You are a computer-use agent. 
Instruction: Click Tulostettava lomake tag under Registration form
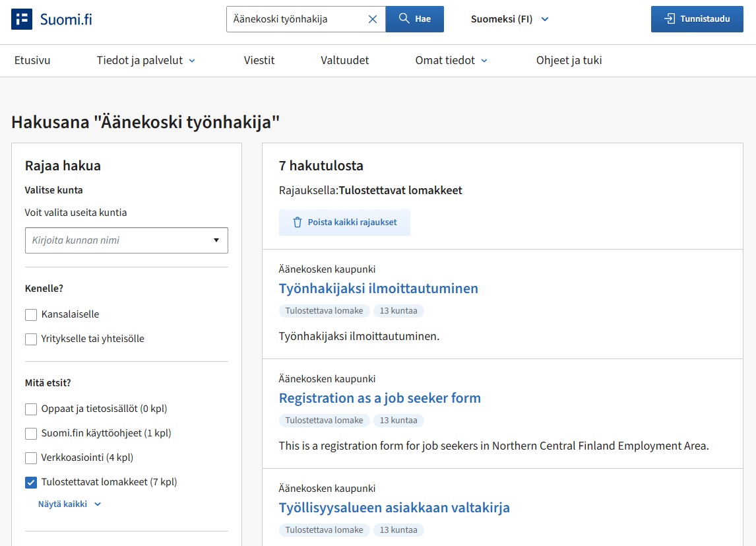click(x=324, y=420)
